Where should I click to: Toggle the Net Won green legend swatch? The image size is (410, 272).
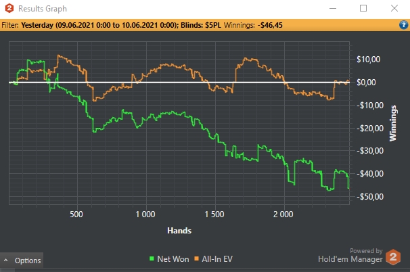click(x=152, y=258)
